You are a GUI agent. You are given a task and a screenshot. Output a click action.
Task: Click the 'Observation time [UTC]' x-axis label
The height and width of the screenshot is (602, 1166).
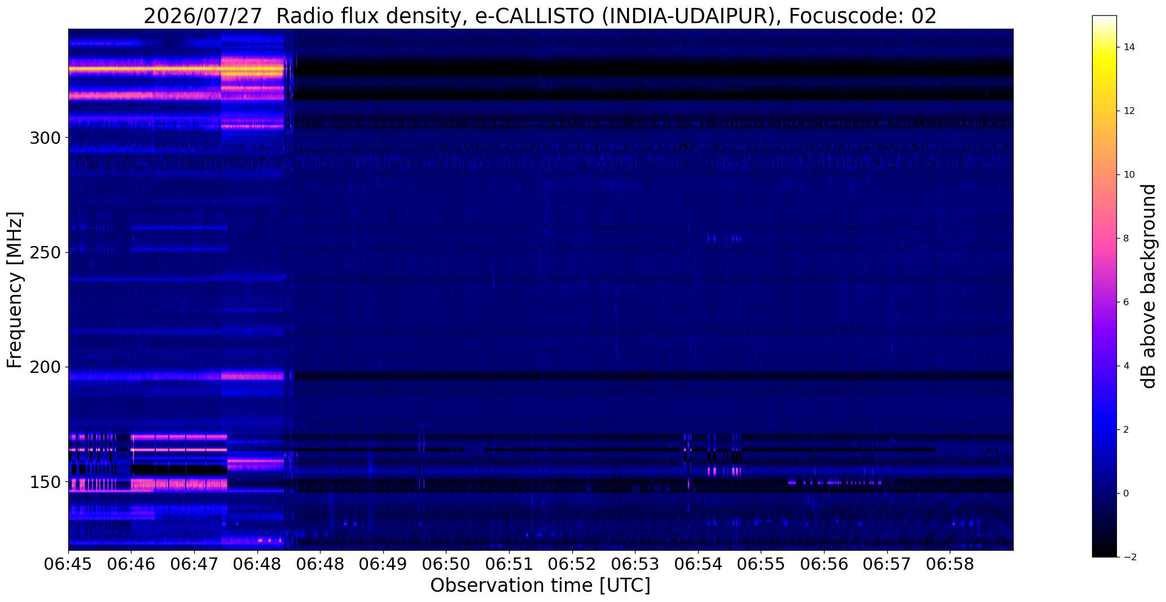(540, 586)
